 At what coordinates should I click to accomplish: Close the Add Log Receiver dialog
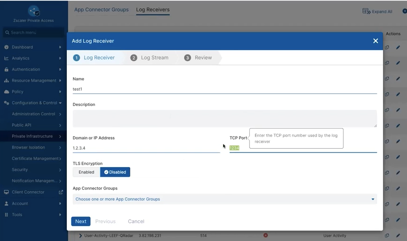(x=375, y=41)
